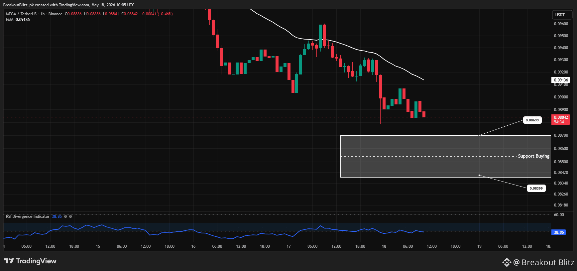This screenshot has width=577, height=271.
Task: Click the −0.00041 (−0.46%) change value
Action: [x=157, y=14]
